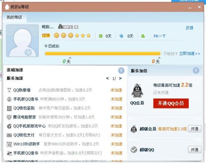Screen dimensions: 206x164
Task: Click the 腾讯电脑管家 shield icon
Action: pos(9,117)
